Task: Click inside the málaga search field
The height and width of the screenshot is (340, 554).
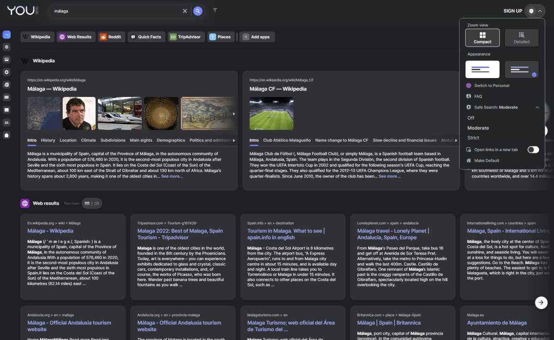Action: coord(115,11)
